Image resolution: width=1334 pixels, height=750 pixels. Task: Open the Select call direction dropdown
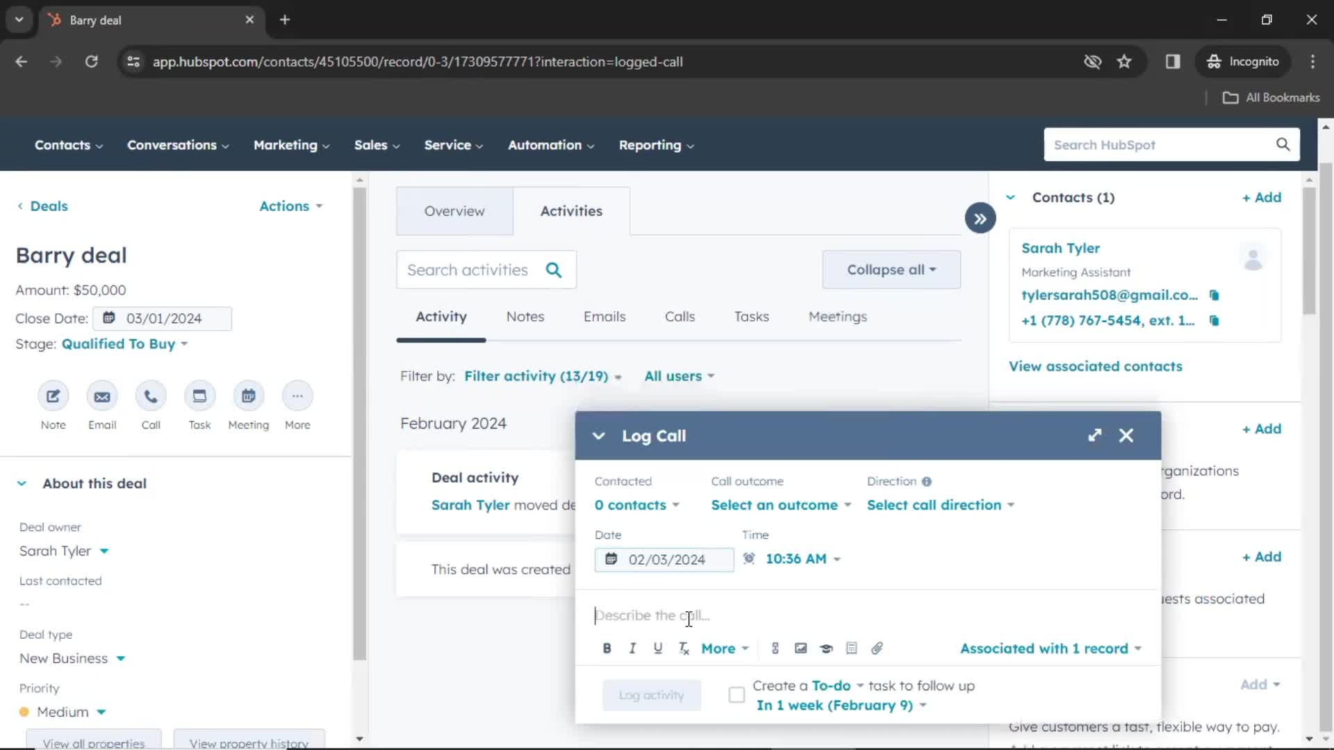click(941, 505)
